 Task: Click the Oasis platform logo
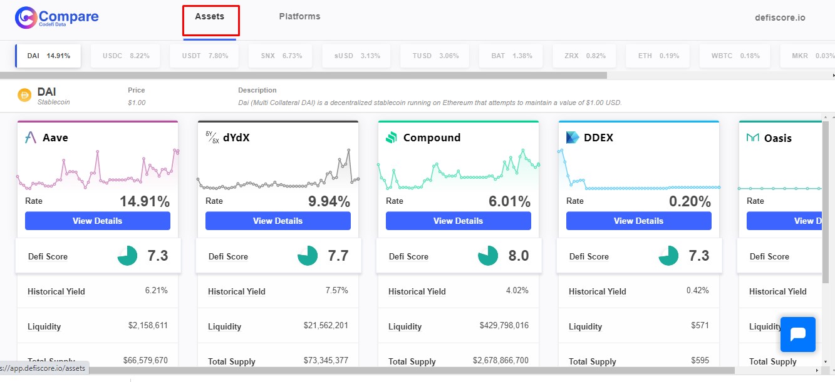pos(753,138)
